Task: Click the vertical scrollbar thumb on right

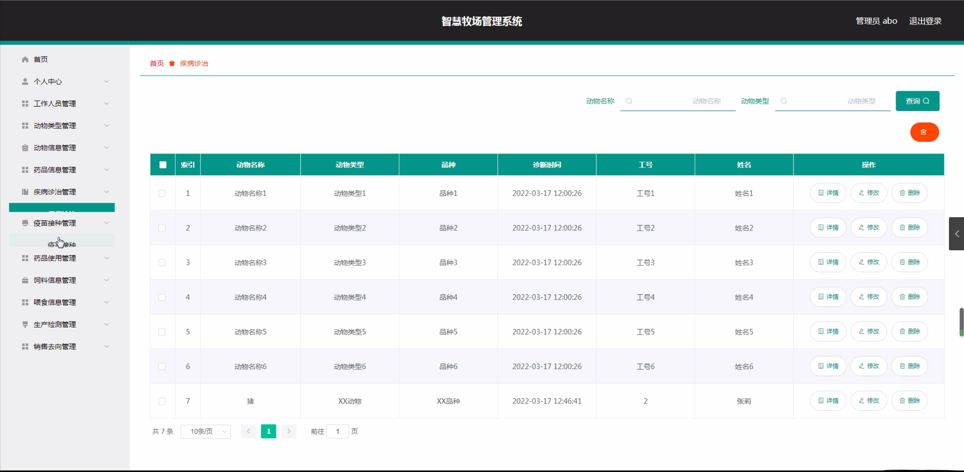Action: coord(961,322)
